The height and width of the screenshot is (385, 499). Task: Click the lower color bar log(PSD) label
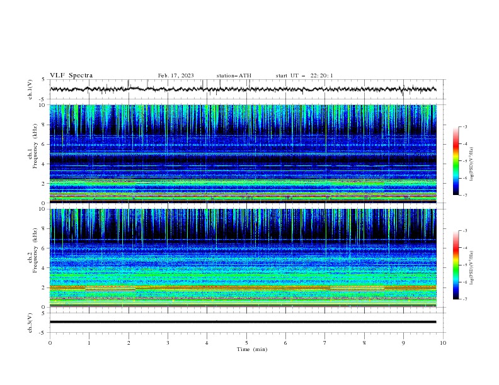pos(471,267)
